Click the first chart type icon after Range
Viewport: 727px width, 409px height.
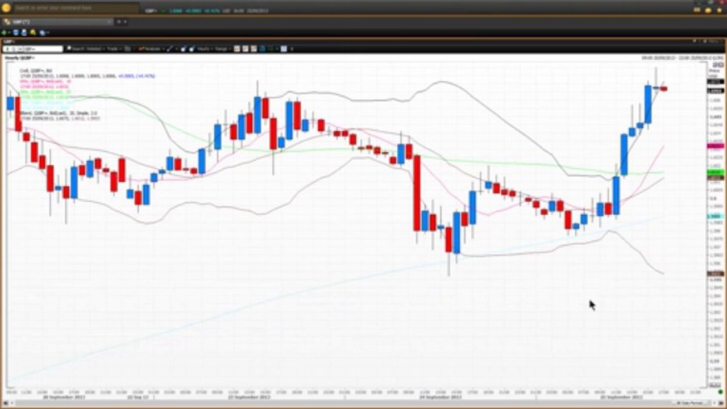tap(236, 49)
